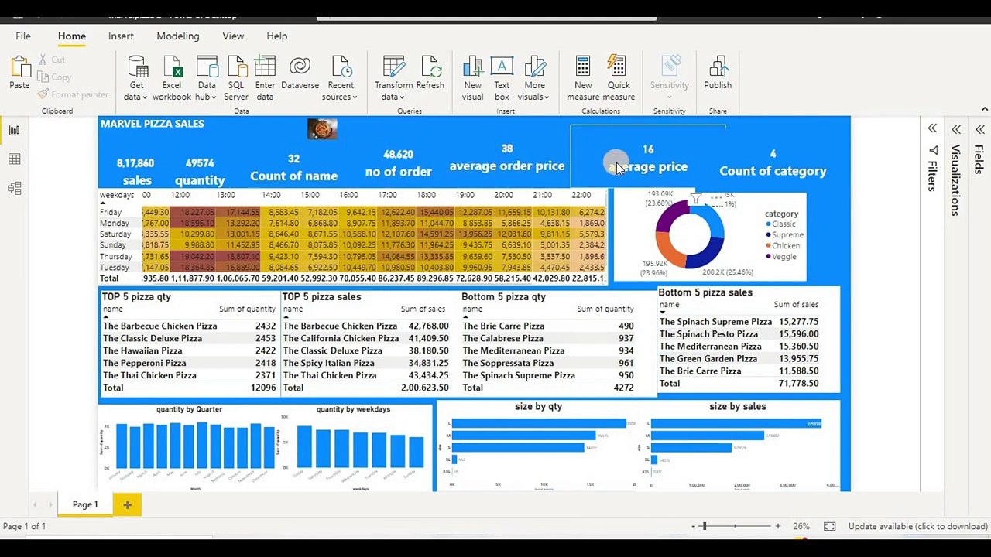Click the Supreme category legend item
The image size is (991, 557).
click(784, 234)
